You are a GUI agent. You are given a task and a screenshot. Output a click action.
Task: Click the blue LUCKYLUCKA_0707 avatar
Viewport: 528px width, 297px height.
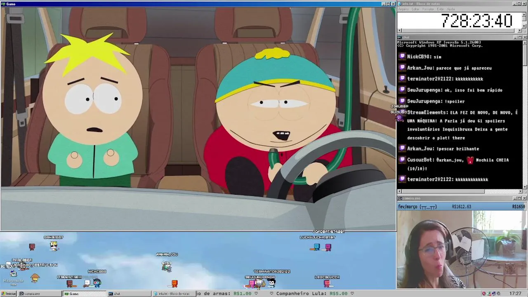(x=316, y=247)
